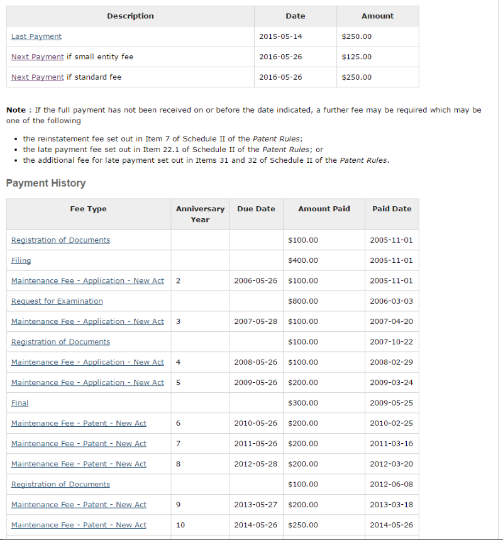Click Next Payment link for small entity fee
503x540 pixels.
point(37,57)
